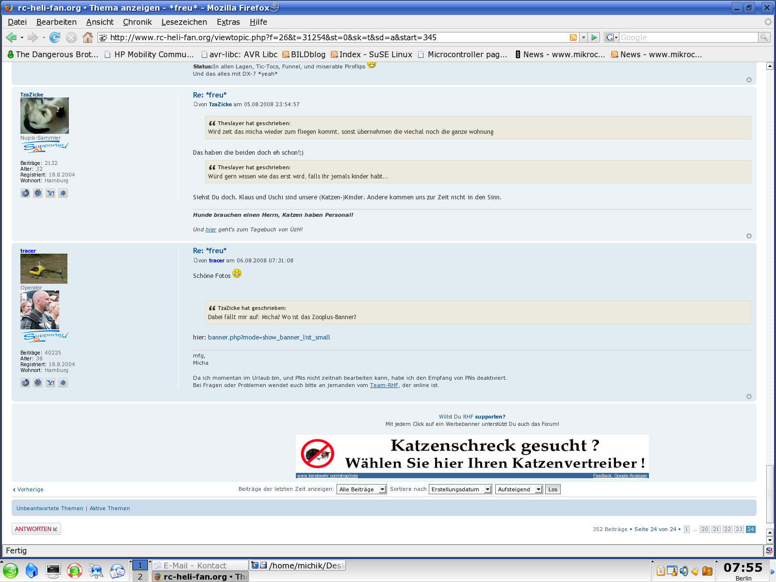Open the volume speaker tray icon
The height and width of the screenshot is (582, 776).
click(x=684, y=571)
